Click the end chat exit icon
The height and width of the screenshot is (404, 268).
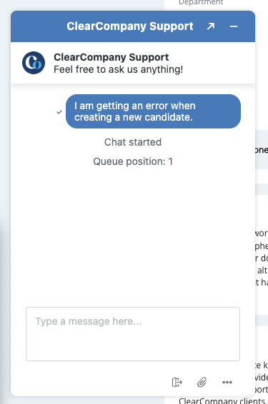177,382
